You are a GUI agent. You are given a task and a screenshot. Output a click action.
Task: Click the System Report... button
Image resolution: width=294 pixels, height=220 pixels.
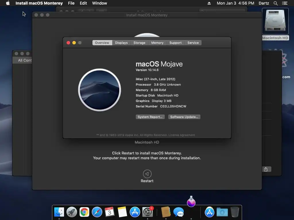tap(150, 117)
